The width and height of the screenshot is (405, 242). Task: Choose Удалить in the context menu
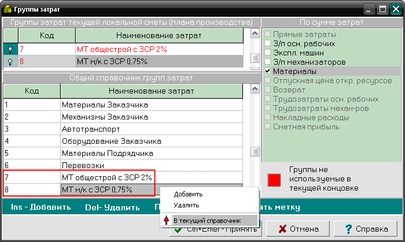coord(209,205)
